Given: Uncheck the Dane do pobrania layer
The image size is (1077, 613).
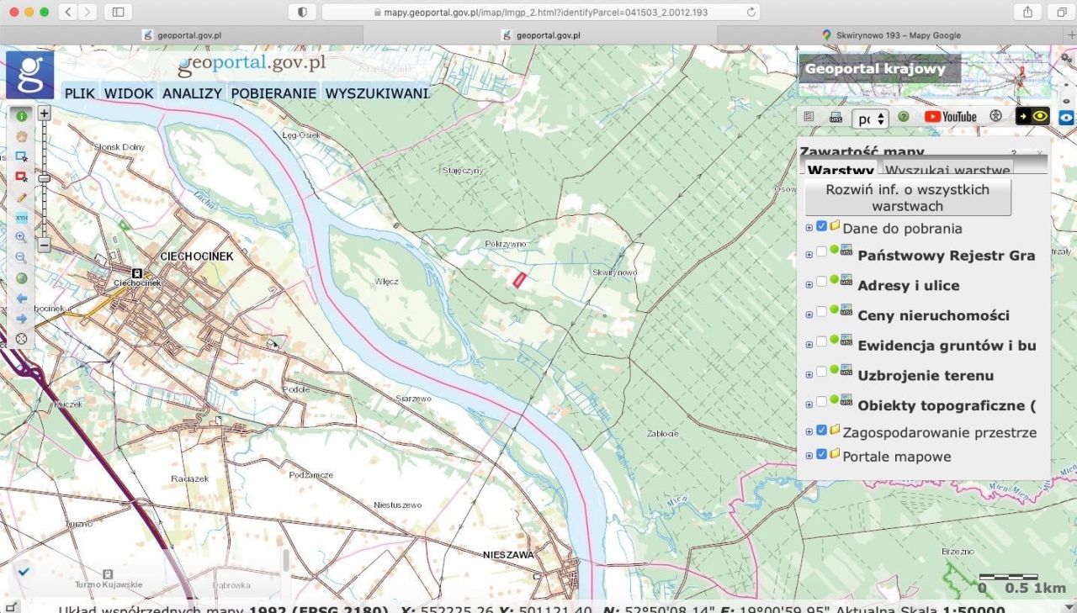Looking at the screenshot, I should pos(822,226).
